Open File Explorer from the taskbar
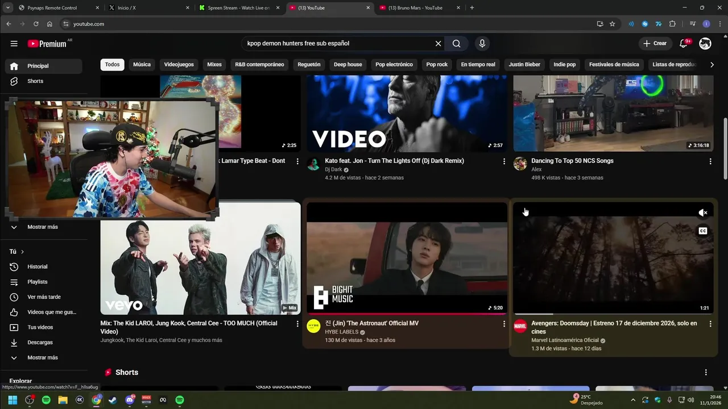Image resolution: width=728 pixels, height=409 pixels. tap(63, 400)
